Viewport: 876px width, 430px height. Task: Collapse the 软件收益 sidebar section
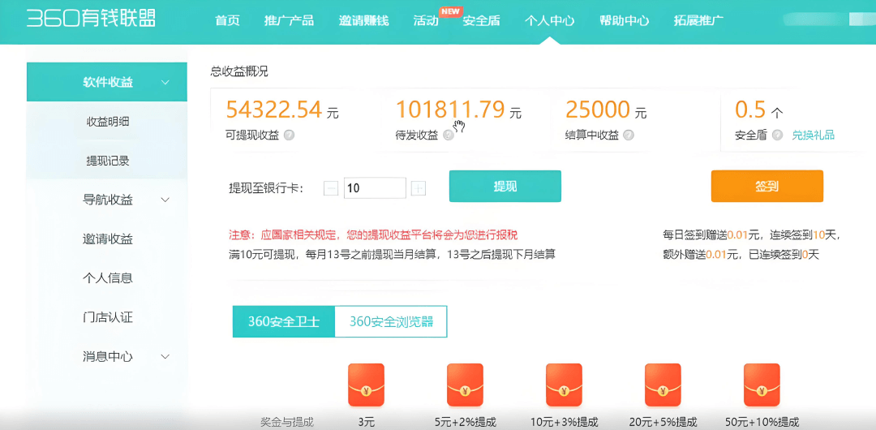[165, 82]
